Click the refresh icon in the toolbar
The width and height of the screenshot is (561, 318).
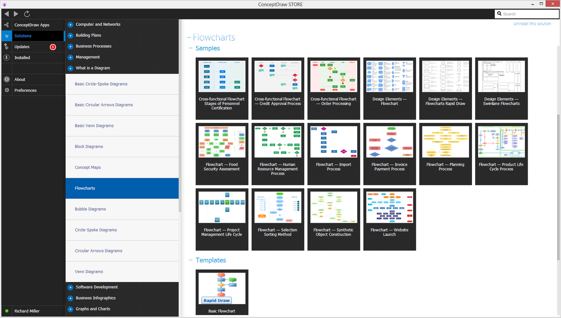coord(27,14)
